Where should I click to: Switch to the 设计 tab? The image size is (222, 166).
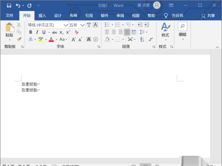58,16
